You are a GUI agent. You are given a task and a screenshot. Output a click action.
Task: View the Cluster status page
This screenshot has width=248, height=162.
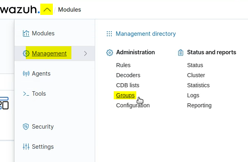(196, 75)
